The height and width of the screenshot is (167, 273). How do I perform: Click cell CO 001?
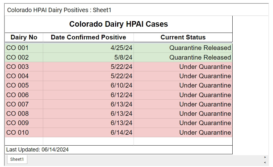pos(24,48)
